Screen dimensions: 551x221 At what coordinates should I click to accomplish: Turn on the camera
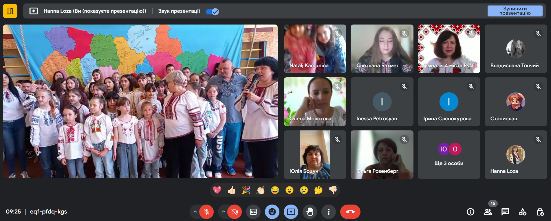pyautogui.click(x=235, y=212)
